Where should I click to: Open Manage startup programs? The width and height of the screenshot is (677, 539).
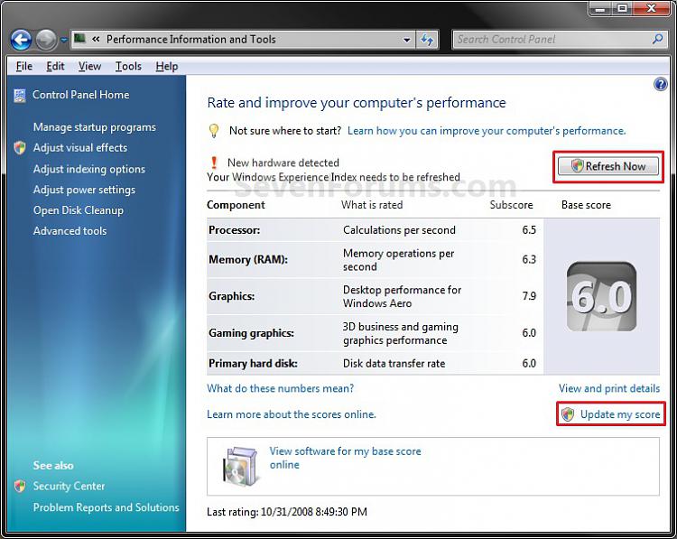click(x=95, y=127)
